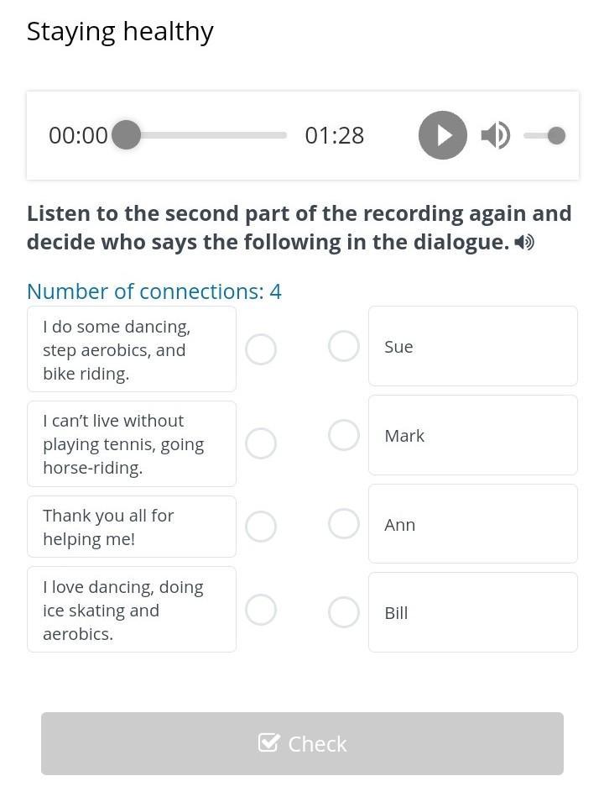
Task: Select the connection circle next to Ann
Action: tap(344, 523)
